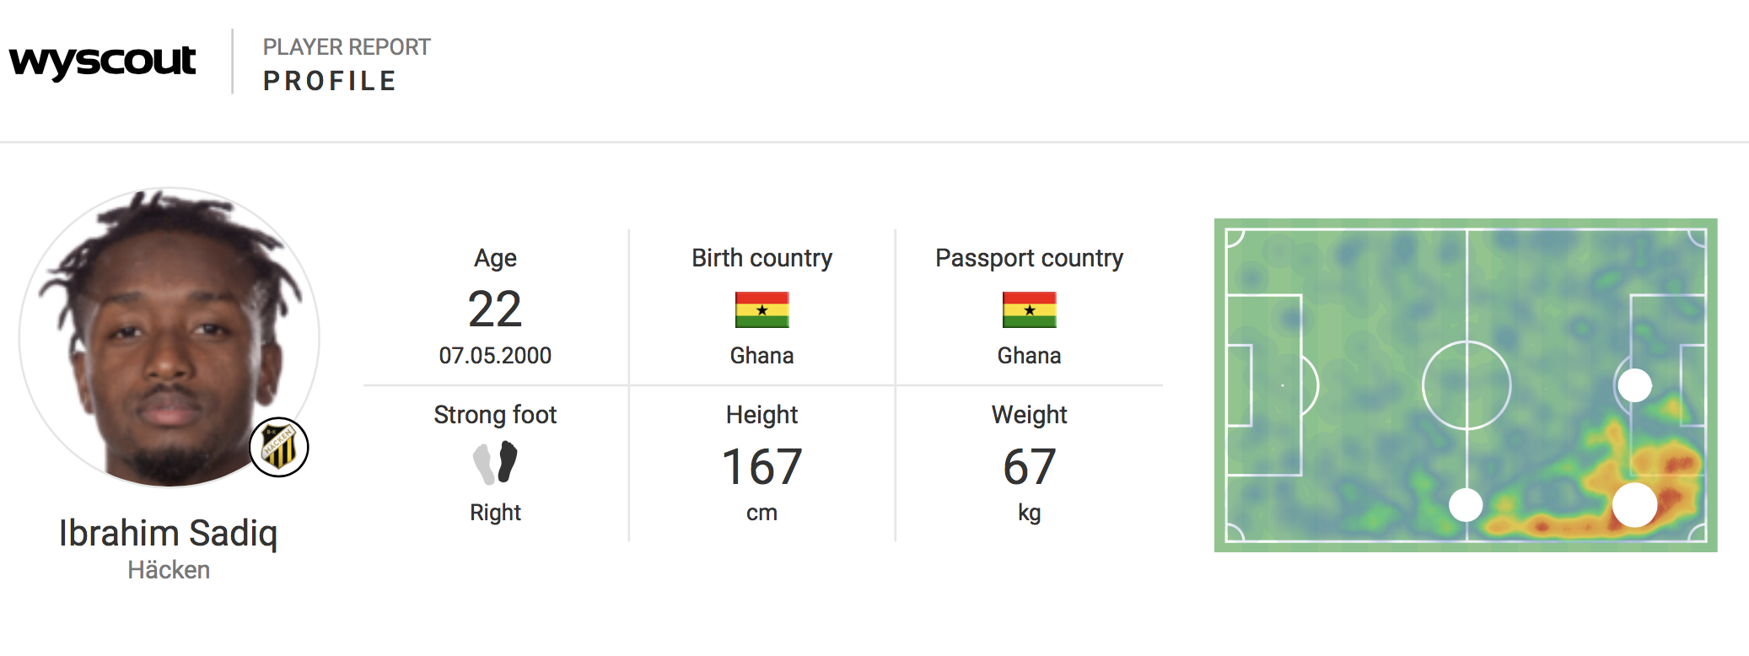Click the strong foot footprints icon
Screen dimensions: 1749x656
[495, 463]
